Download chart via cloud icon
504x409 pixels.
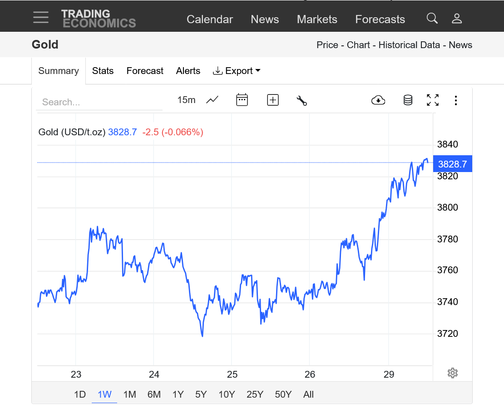pyautogui.click(x=378, y=100)
